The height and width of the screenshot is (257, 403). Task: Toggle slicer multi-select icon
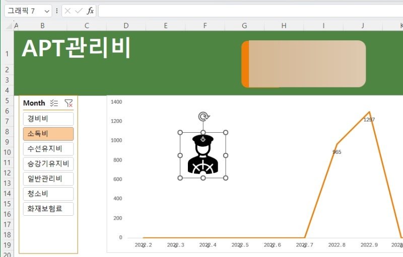pyautogui.click(x=54, y=103)
